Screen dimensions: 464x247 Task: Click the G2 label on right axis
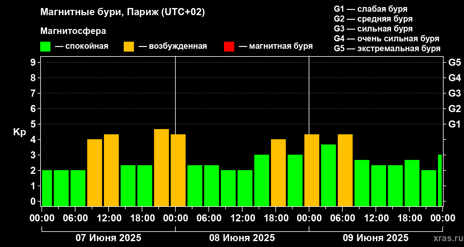coord(454,109)
